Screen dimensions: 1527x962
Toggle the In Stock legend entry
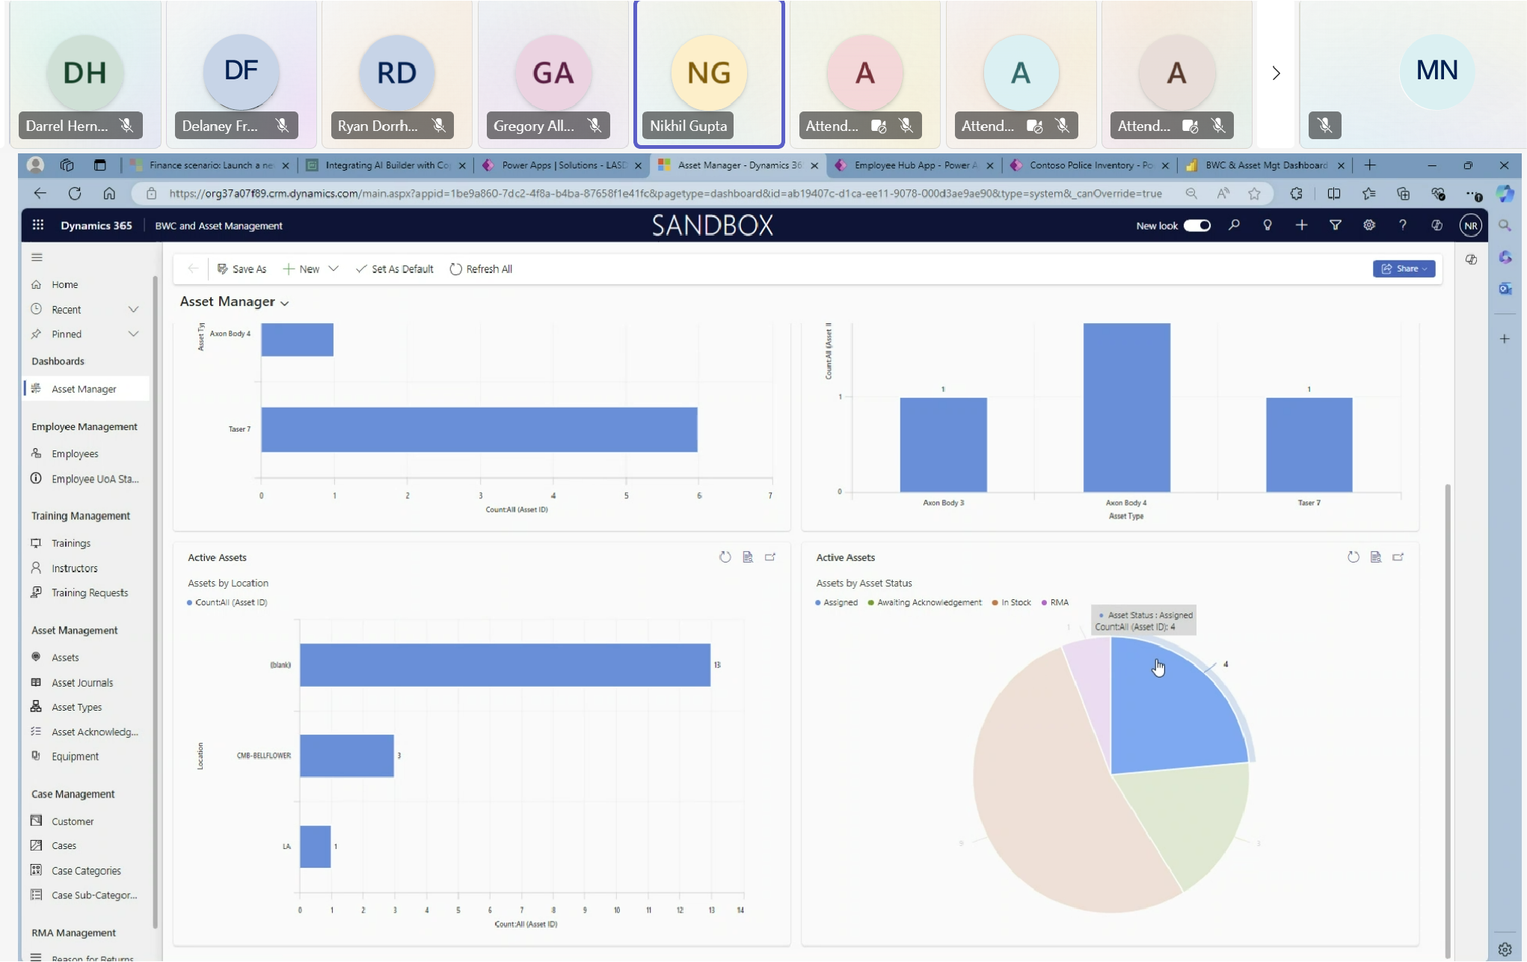click(1011, 603)
